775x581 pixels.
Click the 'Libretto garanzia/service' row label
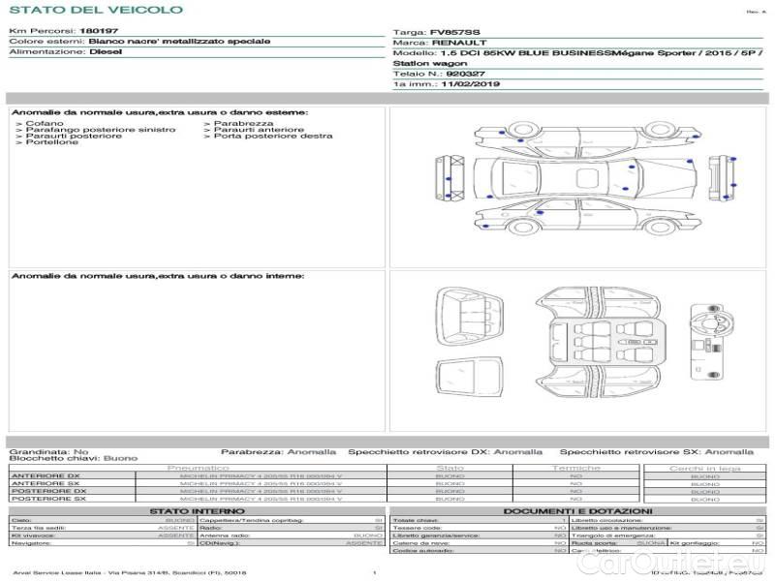(x=436, y=535)
